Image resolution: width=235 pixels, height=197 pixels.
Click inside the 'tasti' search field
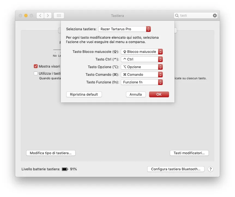195,16
